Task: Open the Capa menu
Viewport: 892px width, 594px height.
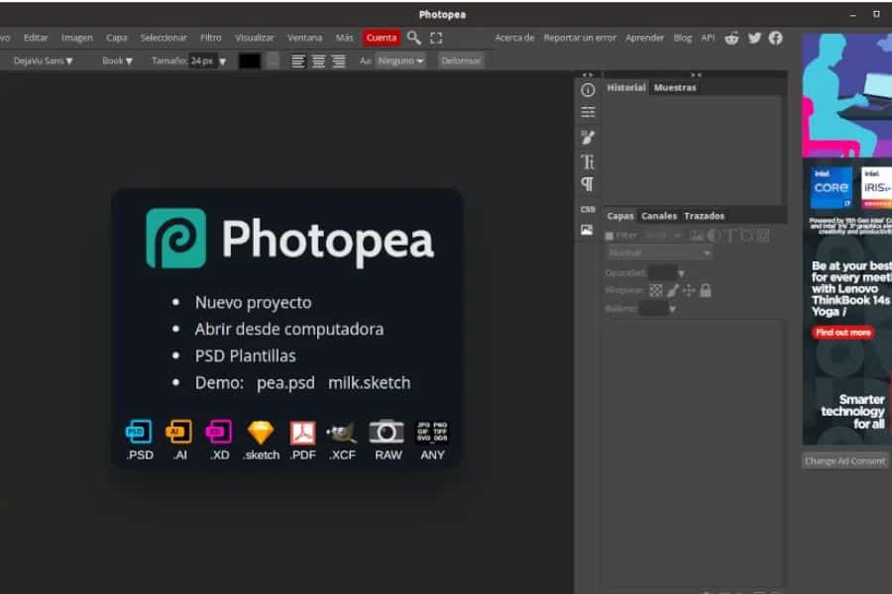Action: 117,38
